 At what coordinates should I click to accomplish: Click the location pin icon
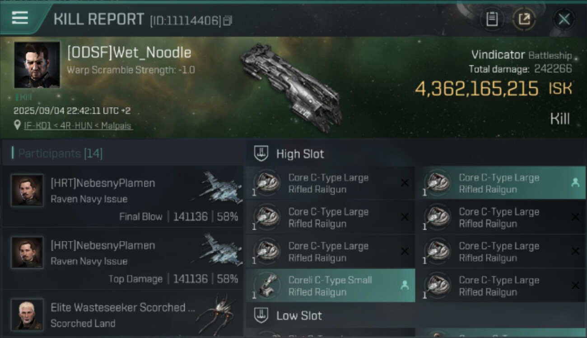pyautogui.click(x=17, y=125)
